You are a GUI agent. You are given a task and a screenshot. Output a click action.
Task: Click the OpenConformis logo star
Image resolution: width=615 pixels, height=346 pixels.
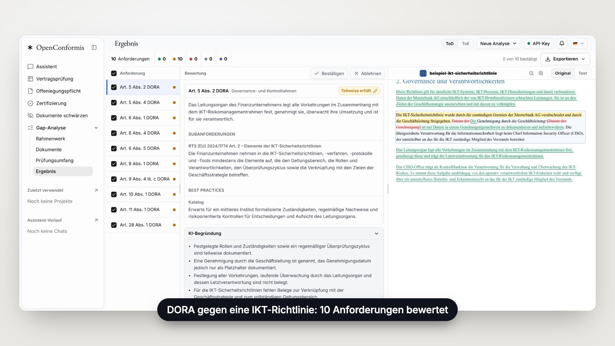point(30,47)
